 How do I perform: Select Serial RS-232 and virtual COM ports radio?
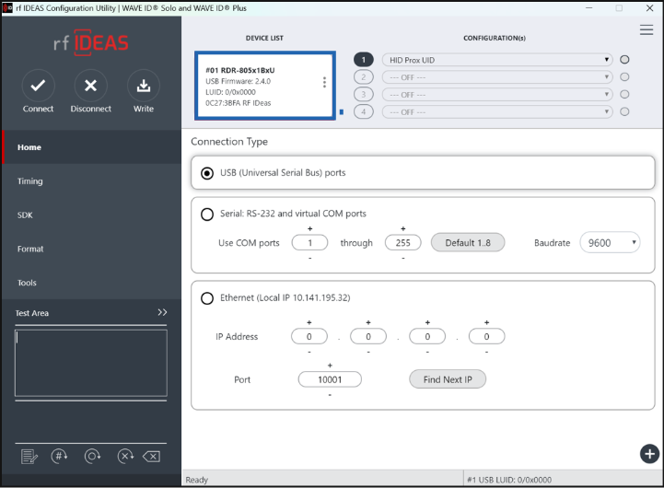coord(207,215)
